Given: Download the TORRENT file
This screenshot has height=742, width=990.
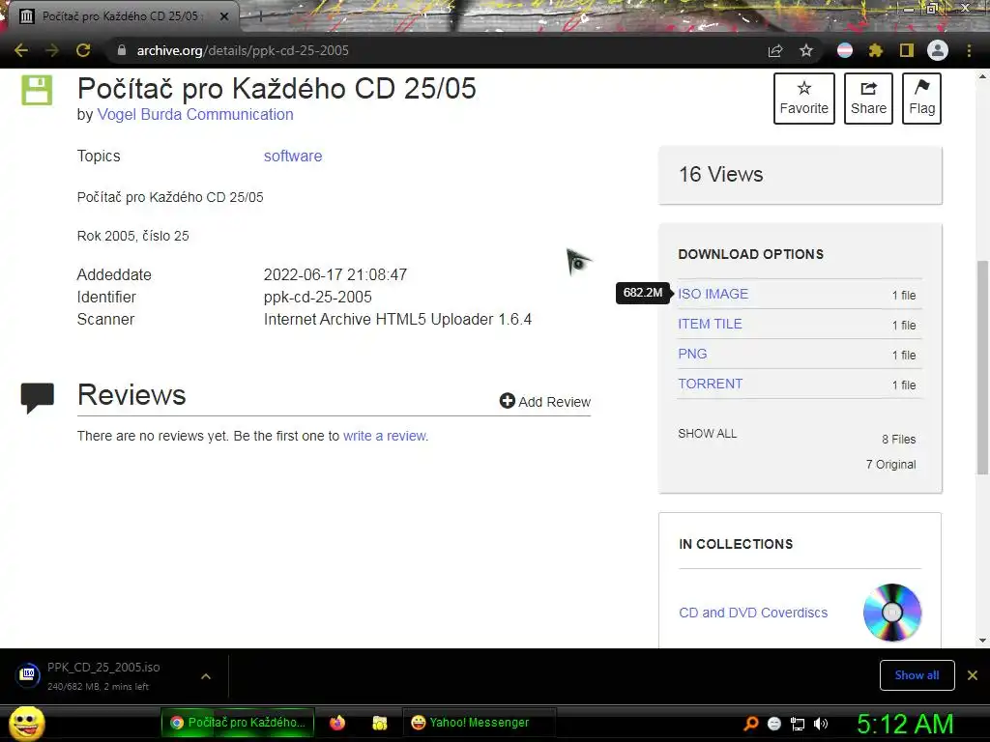Looking at the screenshot, I should [x=711, y=384].
